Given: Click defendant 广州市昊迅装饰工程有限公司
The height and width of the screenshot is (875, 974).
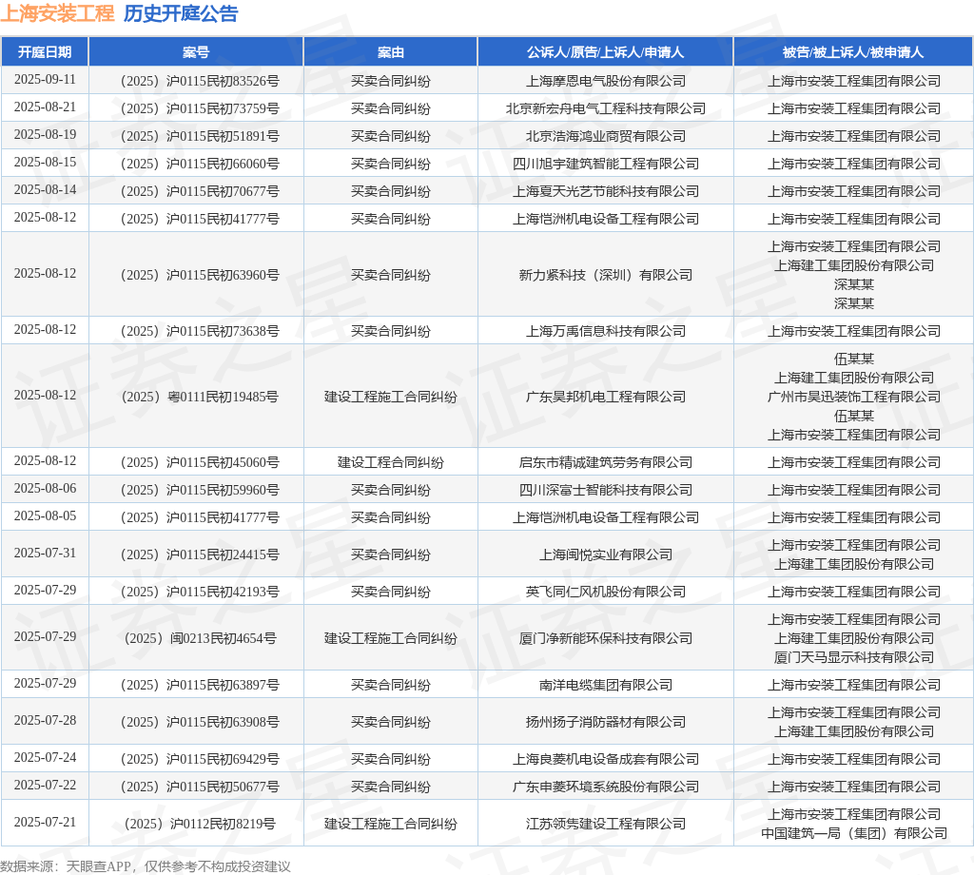Looking at the screenshot, I should pyautogui.click(x=853, y=397).
